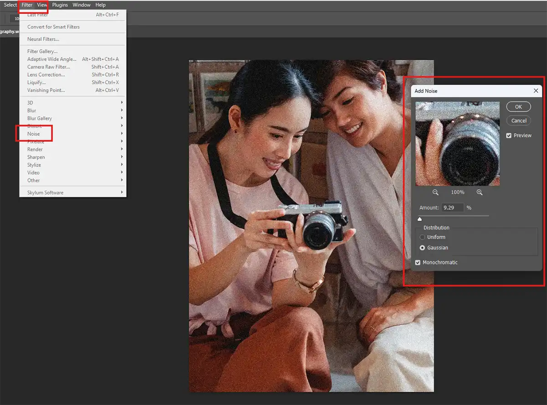Expand the Blur submenu
Viewport: 547px width, 405px height.
[x=73, y=110]
